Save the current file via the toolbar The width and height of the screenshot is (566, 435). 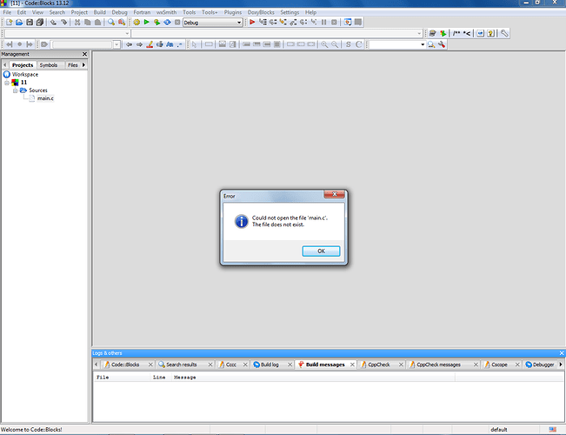[30, 23]
